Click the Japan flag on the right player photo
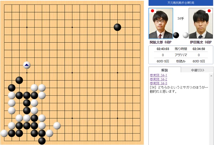Screen dimensions: 214x145 point(209,11)
